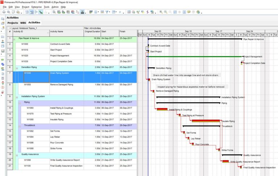This screenshot has width=278, height=176.
Task: Click the Thresholds traffic-light sidebar icon
Action: pos(3,83)
